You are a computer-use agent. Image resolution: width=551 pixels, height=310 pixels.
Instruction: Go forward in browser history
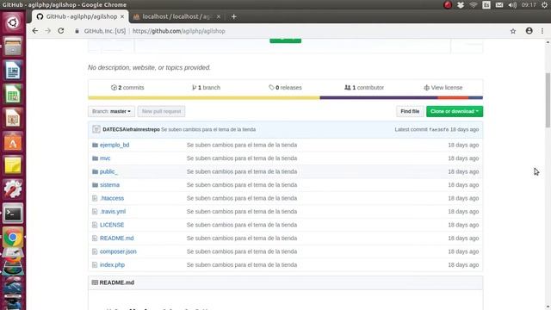[48, 31]
